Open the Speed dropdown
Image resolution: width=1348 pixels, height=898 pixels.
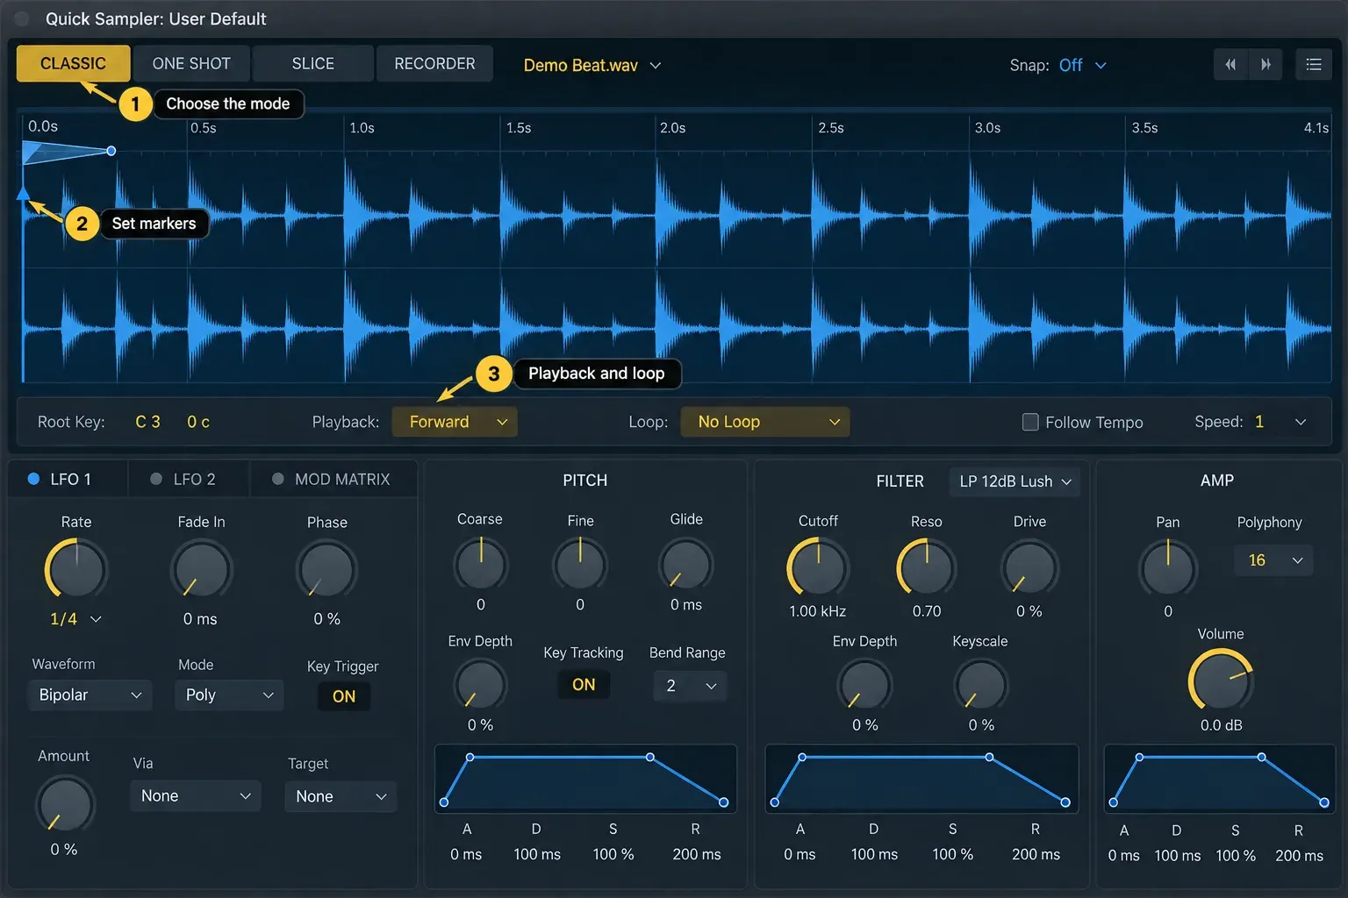(x=1280, y=422)
